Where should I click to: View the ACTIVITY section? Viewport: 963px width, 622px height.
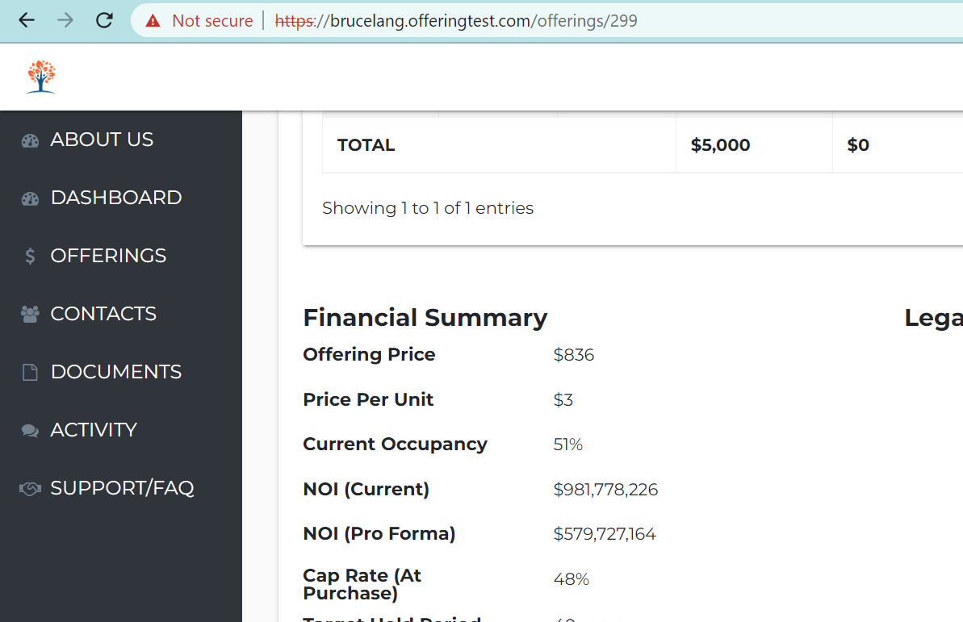pos(94,430)
